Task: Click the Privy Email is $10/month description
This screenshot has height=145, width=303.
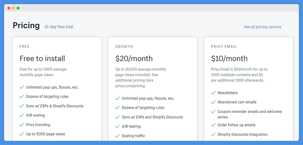Action: pyautogui.click(x=239, y=75)
